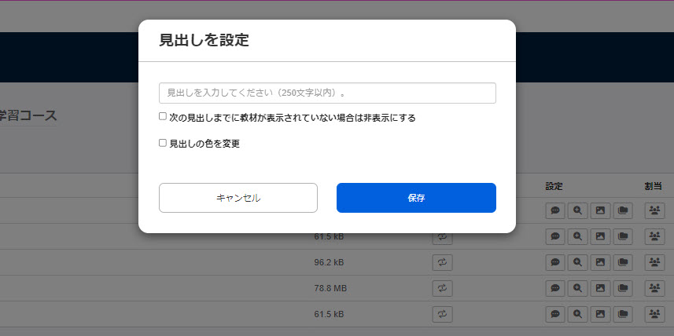This screenshot has width=674, height=336.
Task: Click the bottom row's users assign icon
Action: pos(654,314)
